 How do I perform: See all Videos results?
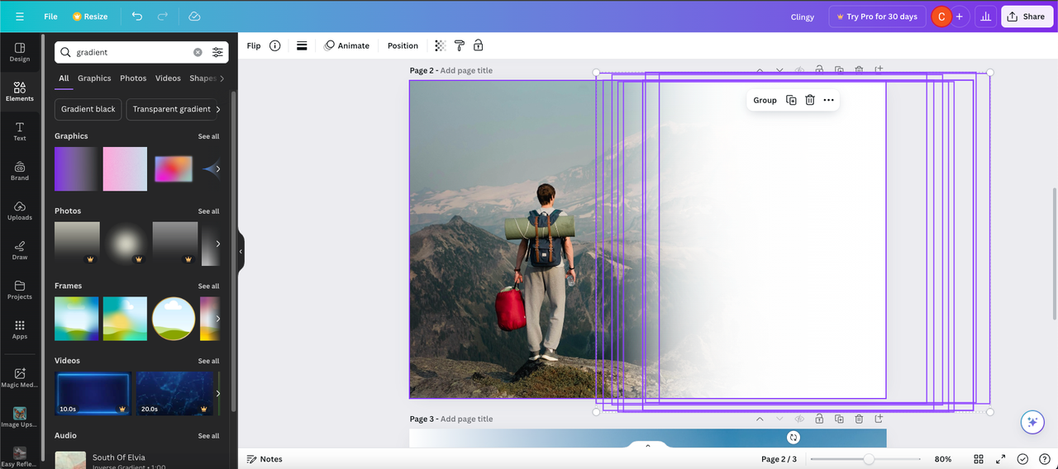tap(208, 361)
